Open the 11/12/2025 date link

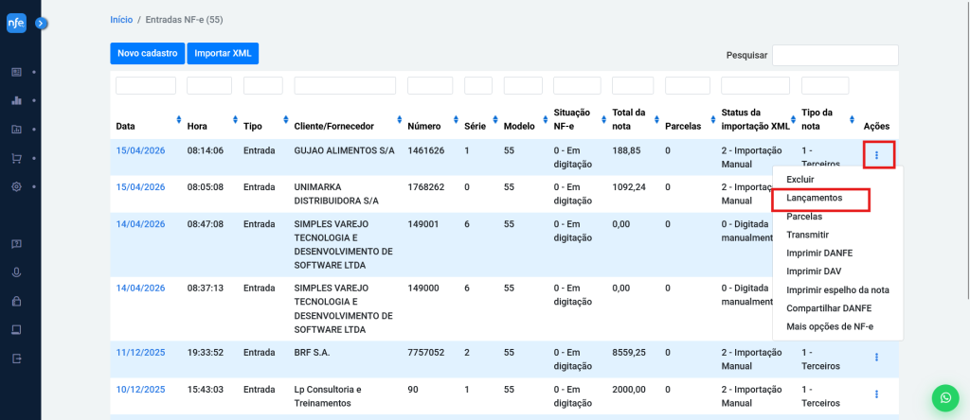point(140,352)
